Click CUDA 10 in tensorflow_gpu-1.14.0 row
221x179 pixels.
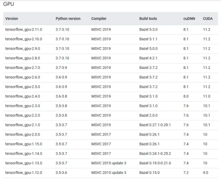(x=205, y=154)
